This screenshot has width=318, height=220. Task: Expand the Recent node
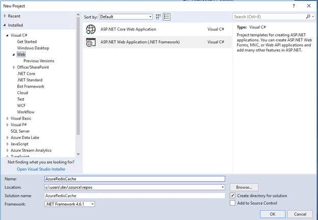point(5,16)
